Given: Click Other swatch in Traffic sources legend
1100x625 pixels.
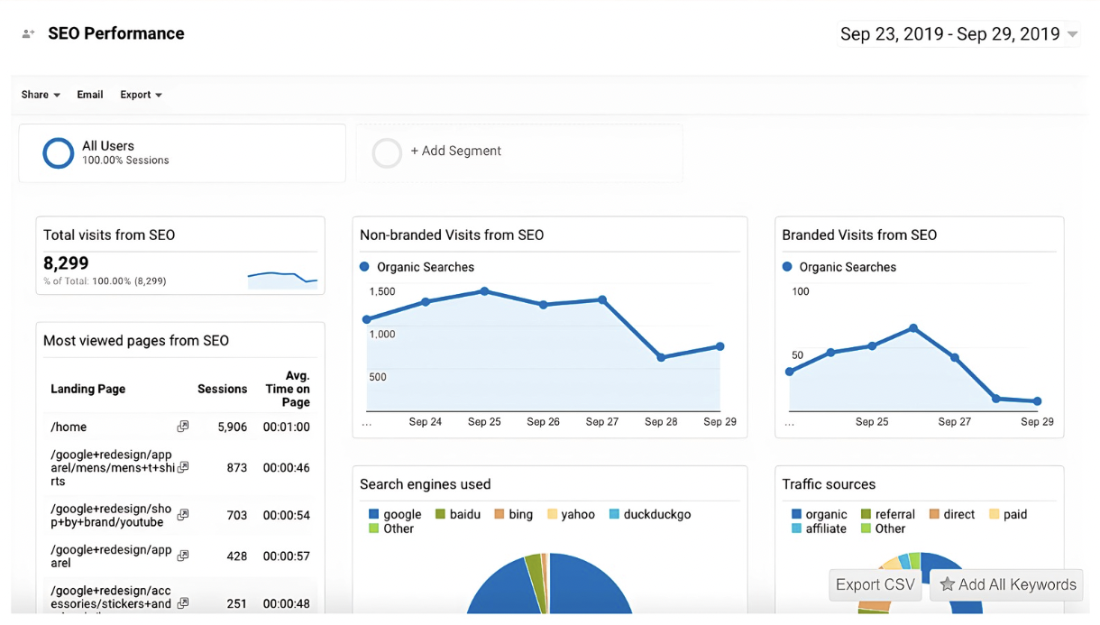Looking at the screenshot, I should 866,528.
